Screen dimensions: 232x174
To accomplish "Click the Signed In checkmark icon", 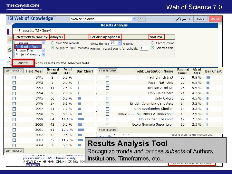I will coord(177,19).
